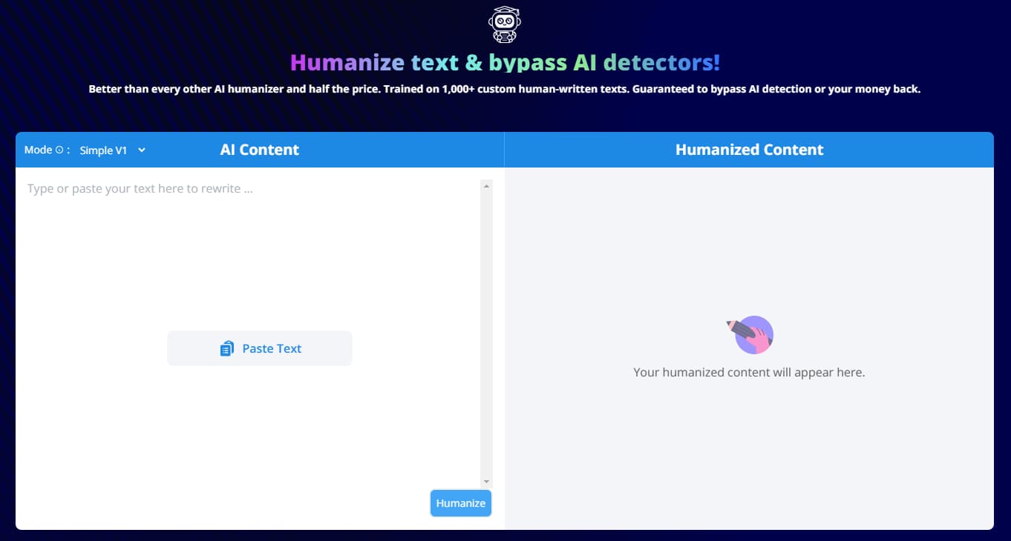Click the scrollbar down arrow in text box

click(486, 482)
